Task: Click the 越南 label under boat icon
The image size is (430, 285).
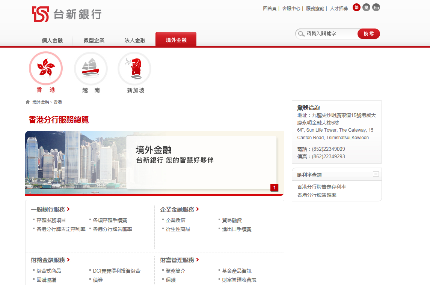Action: 91,90
